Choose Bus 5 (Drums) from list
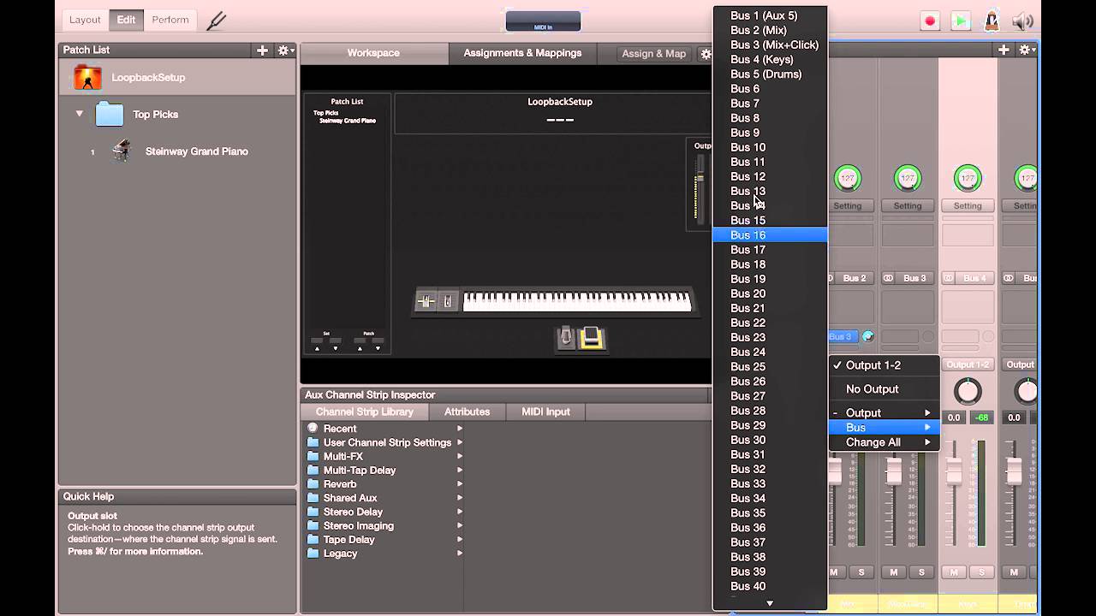This screenshot has width=1096, height=616. pyautogui.click(x=770, y=74)
